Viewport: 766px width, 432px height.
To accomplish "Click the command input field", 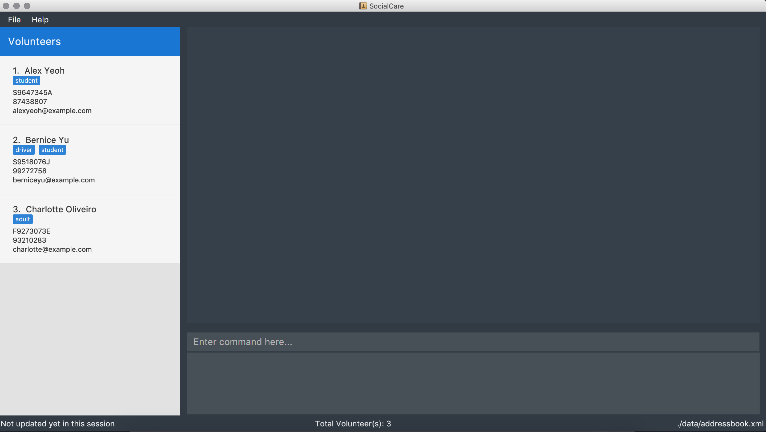I will tap(473, 342).
